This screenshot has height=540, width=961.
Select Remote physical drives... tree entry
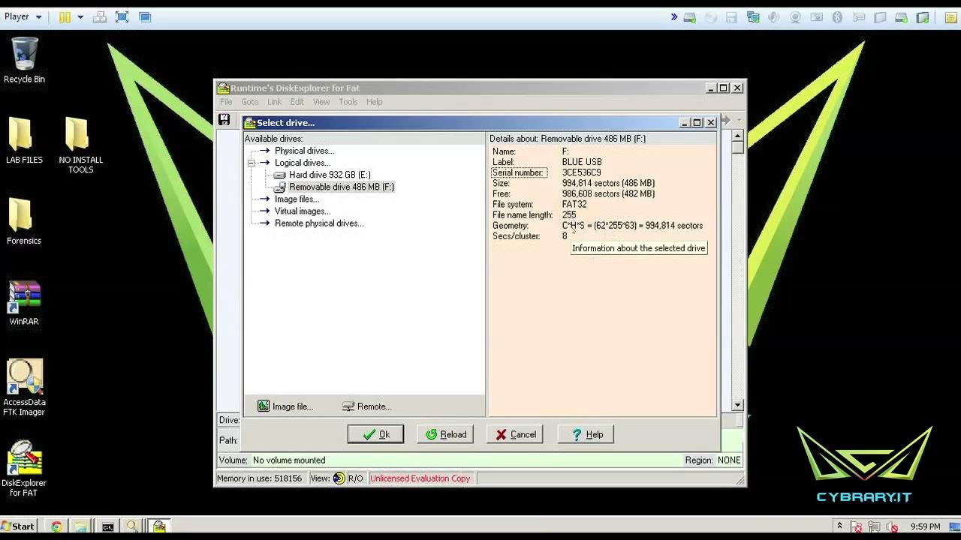click(319, 223)
